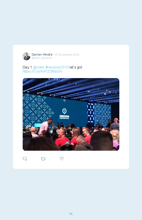Open Darren Hindle's profile avatar
The height and width of the screenshot is (220, 142).
(x=26, y=56)
